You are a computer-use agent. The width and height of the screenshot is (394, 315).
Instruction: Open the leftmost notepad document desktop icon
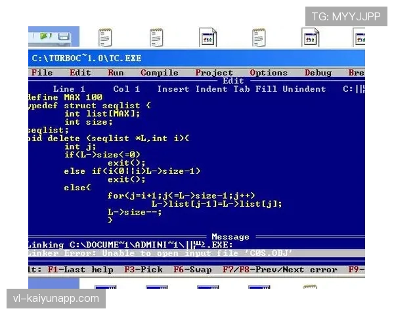click(105, 37)
